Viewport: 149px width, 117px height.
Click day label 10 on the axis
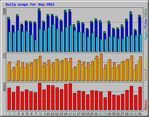point(48,114)
